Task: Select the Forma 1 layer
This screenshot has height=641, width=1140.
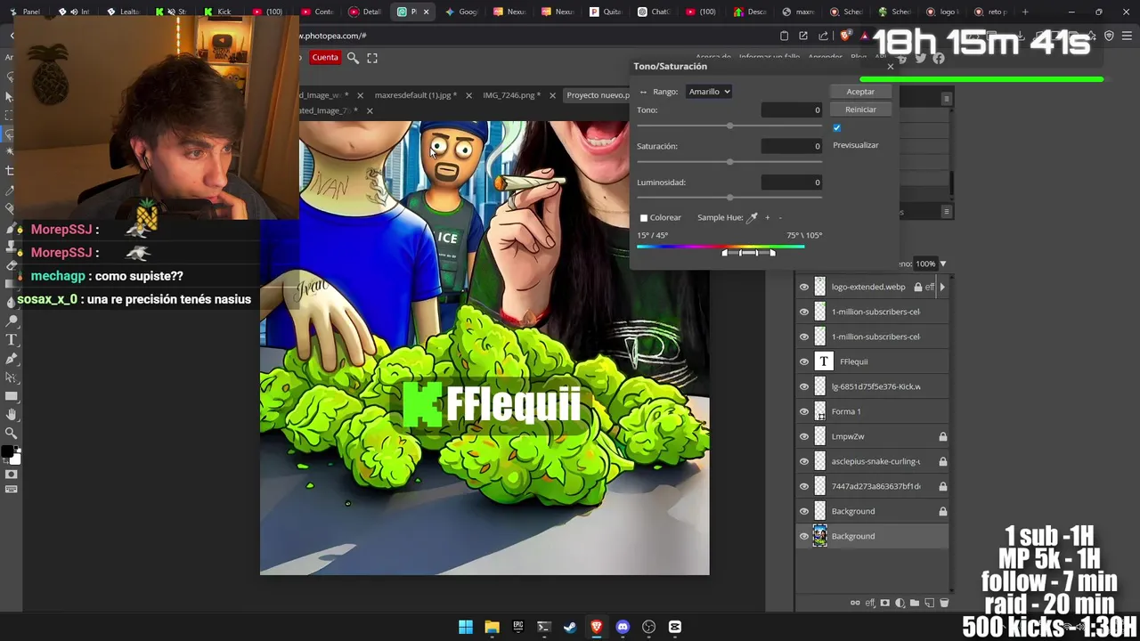Action: click(872, 411)
